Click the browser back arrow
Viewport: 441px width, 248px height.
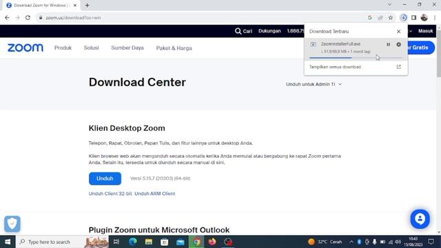coord(7,18)
